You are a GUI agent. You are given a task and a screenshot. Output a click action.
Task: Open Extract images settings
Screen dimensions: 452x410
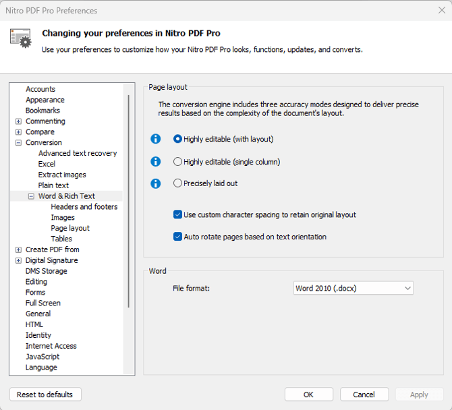tap(62, 175)
